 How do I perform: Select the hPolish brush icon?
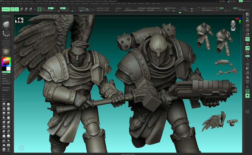click(x=4, y=118)
